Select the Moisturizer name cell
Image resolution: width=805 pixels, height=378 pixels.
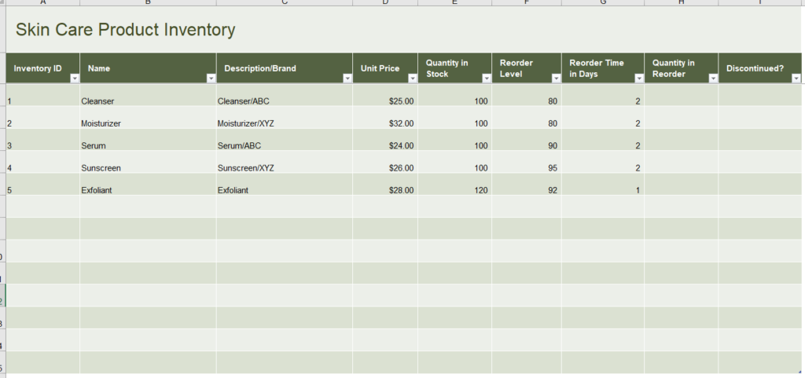148,117
